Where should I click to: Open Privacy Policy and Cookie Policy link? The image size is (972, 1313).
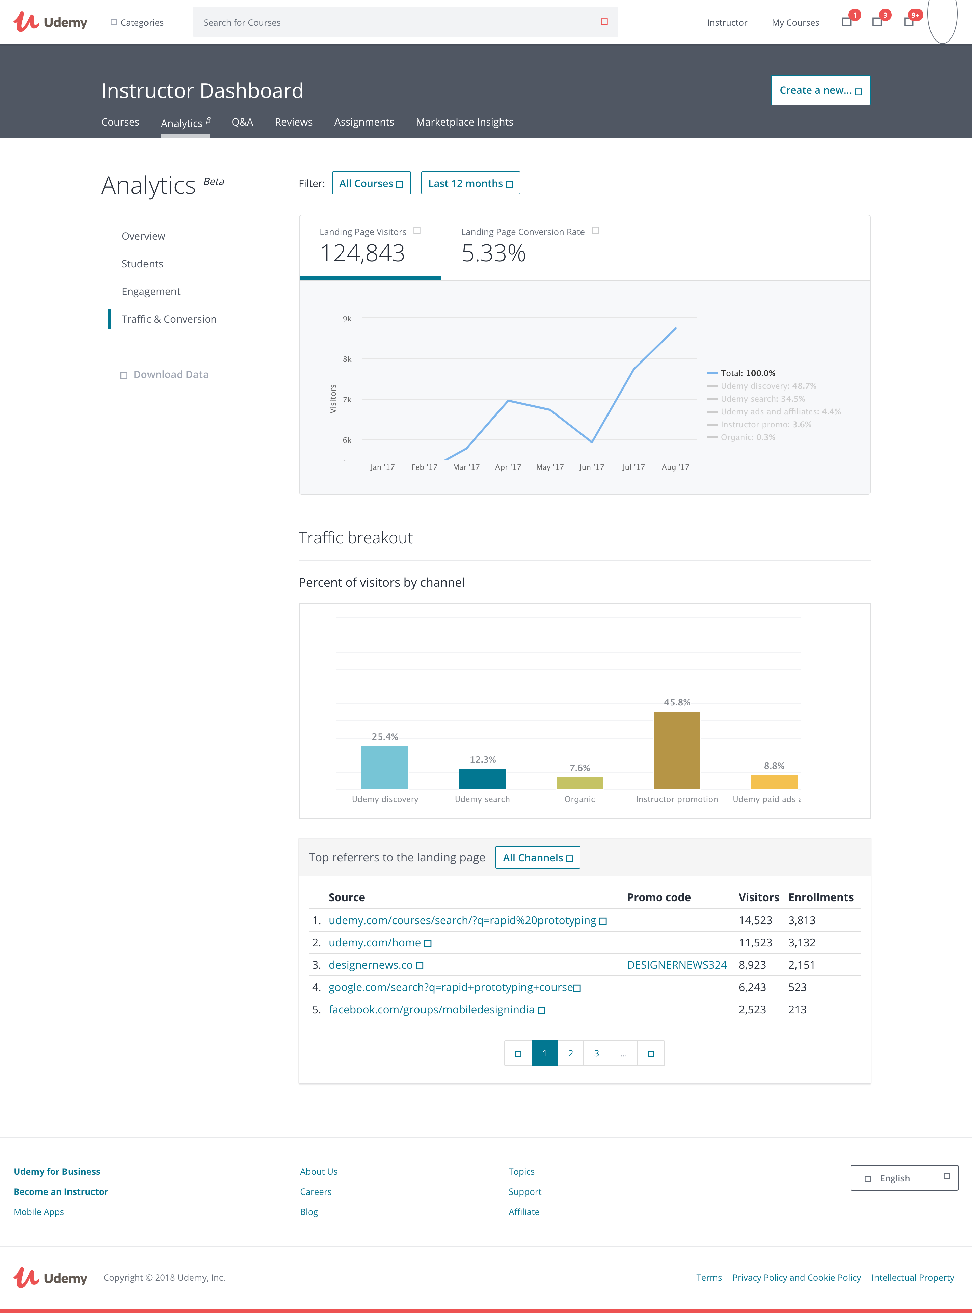(x=796, y=1277)
